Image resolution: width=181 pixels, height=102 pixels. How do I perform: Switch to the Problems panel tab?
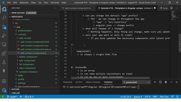[x=68, y=82]
